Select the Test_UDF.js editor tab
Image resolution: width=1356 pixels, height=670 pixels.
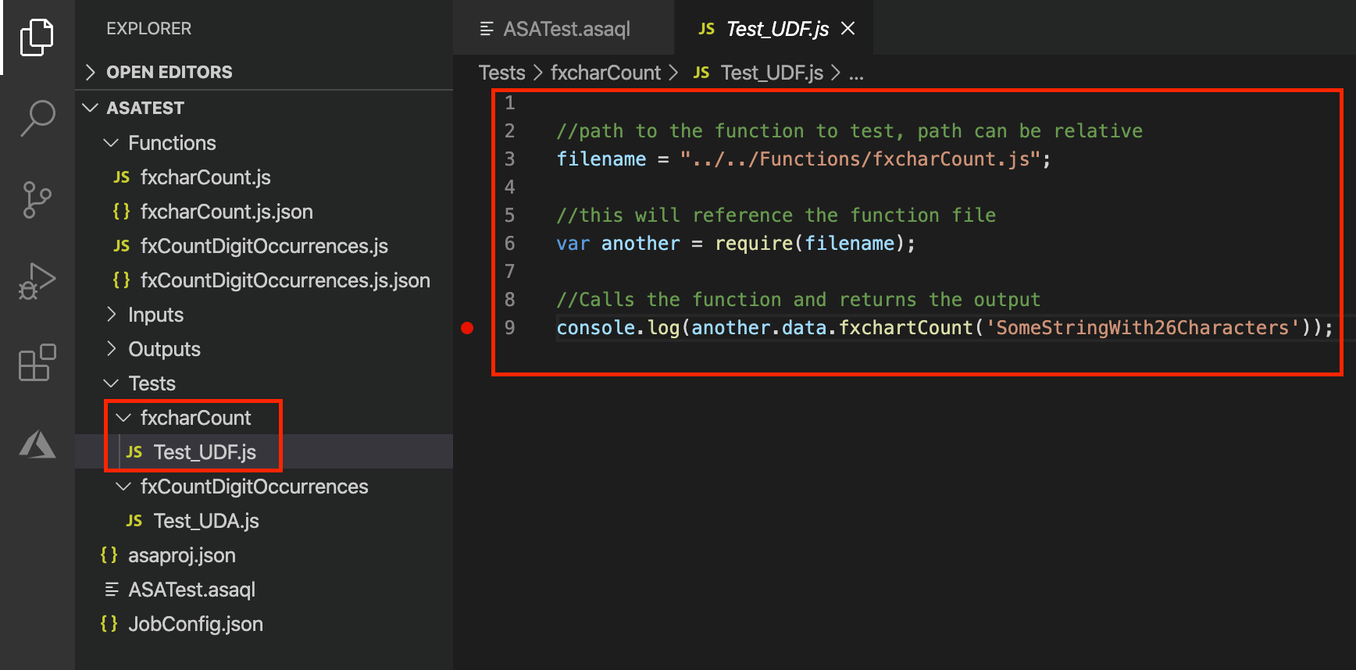tap(774, 29)
